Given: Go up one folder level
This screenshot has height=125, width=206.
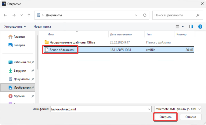Looking at the screenshot, I should tap(29, 15).
